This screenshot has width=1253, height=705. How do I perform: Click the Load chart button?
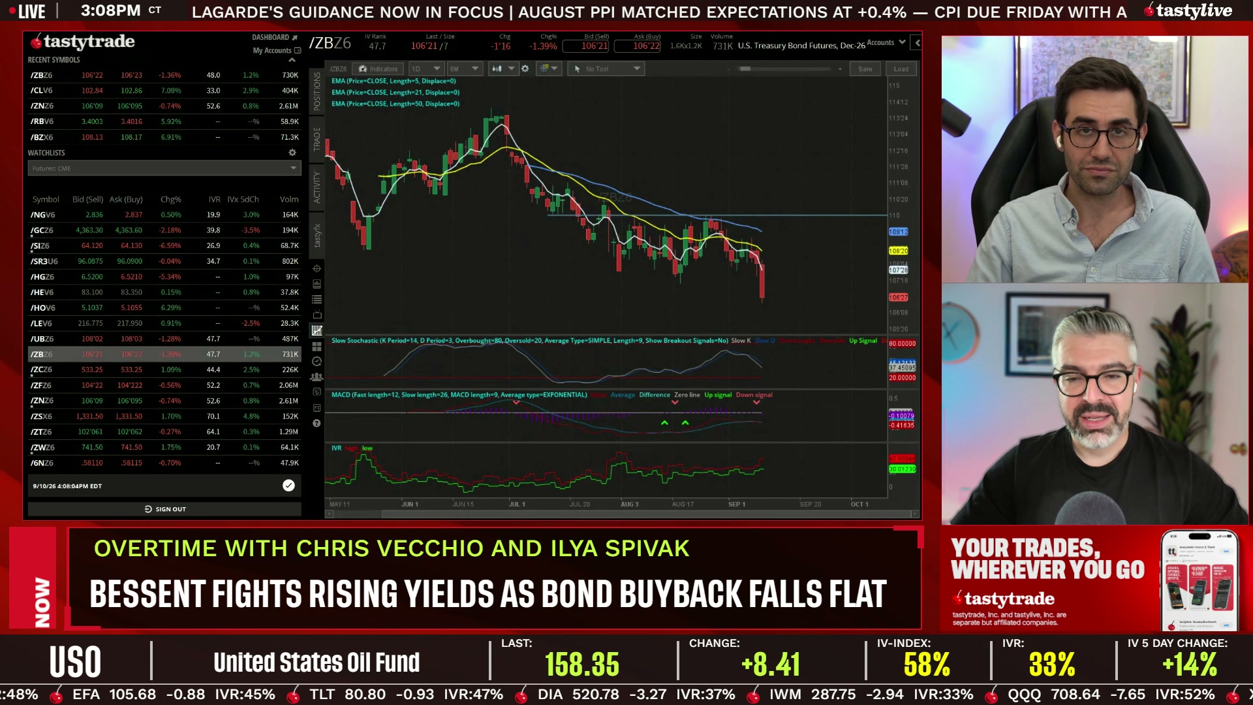(x=901, y=69)
